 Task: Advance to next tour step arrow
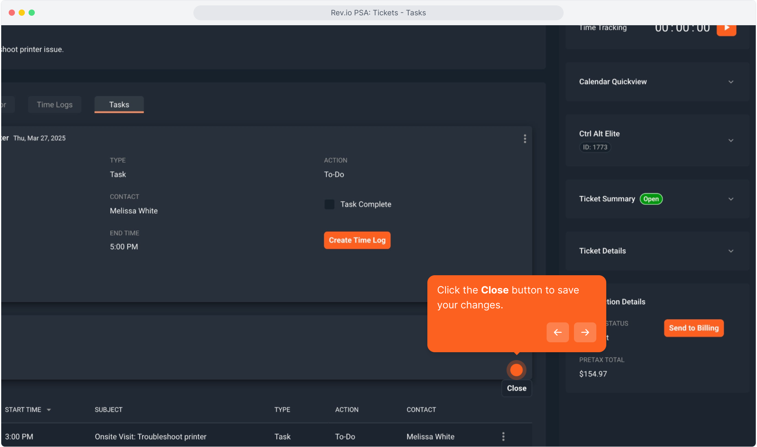pos(585,332)
